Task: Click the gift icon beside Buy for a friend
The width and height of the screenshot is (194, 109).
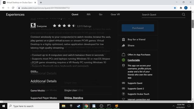Action: [123, 39]
